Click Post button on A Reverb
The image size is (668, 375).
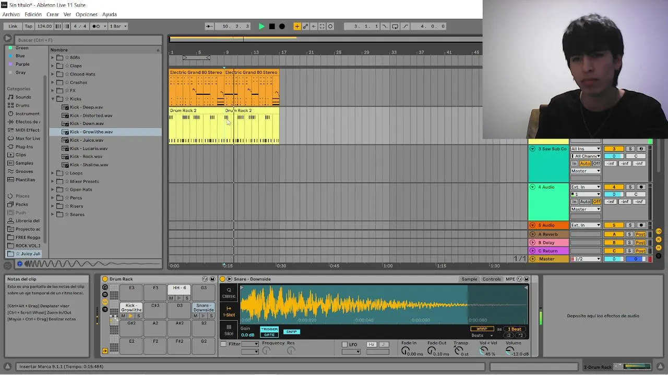click(640, 234)
